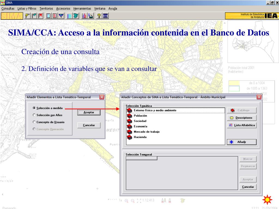Open help with the yellow question mark icon
Screen dimensions: 279x209
[99, 16]
